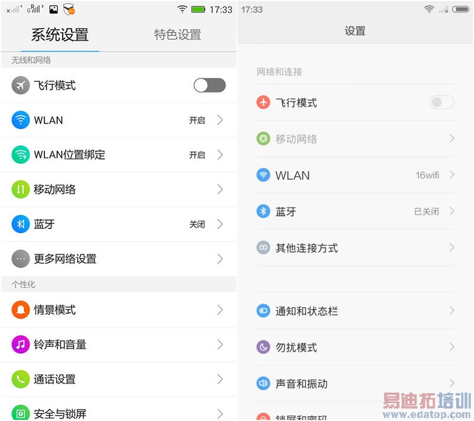The width and height of the screenshot is (474, 421).
Task: Tap 开启 status on WLAN位置绑定 row
Action: pos(197,155)
